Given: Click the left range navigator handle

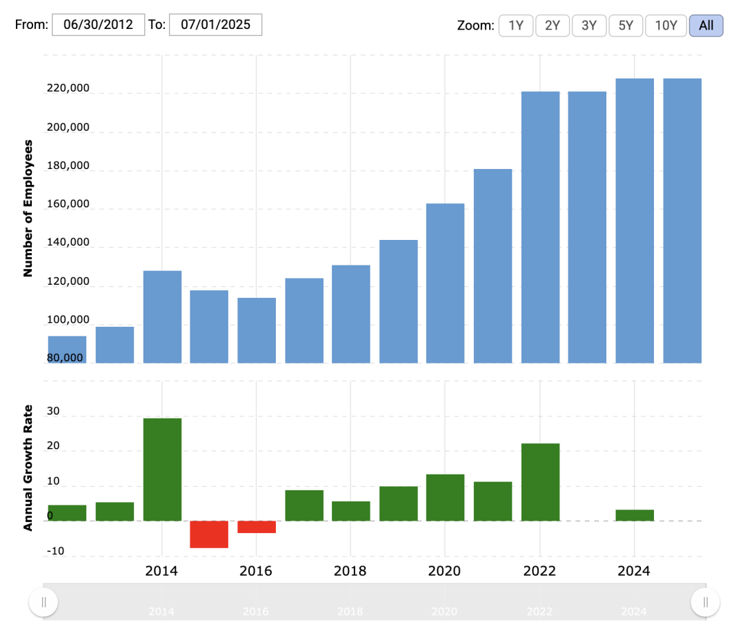Looking at the screenshot, I should (x=43, y=602).
